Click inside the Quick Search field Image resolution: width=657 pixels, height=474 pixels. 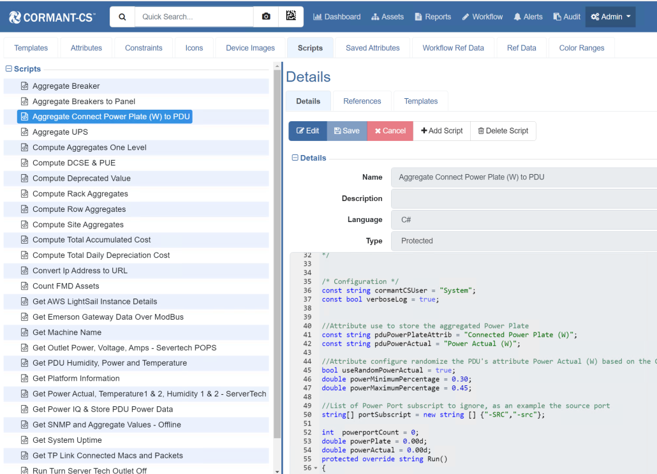pos(193,17)
